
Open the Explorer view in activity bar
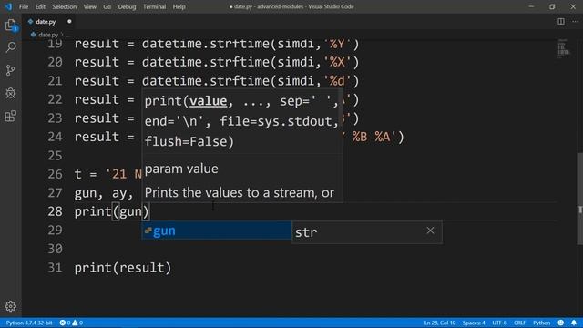pos(11,26)
